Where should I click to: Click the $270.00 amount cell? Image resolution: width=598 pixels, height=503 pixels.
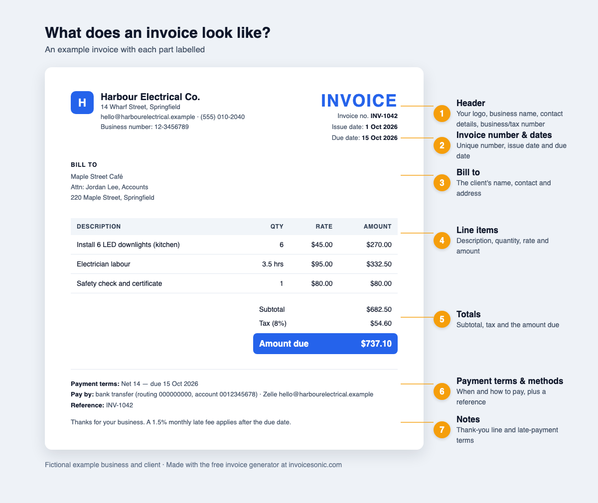click(379, 245)
